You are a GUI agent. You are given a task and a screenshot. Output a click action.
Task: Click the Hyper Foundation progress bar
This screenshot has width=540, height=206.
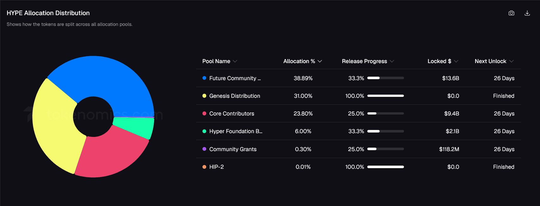[386, 131]
